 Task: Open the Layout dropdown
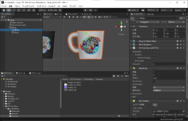click(x=180, y=10)
